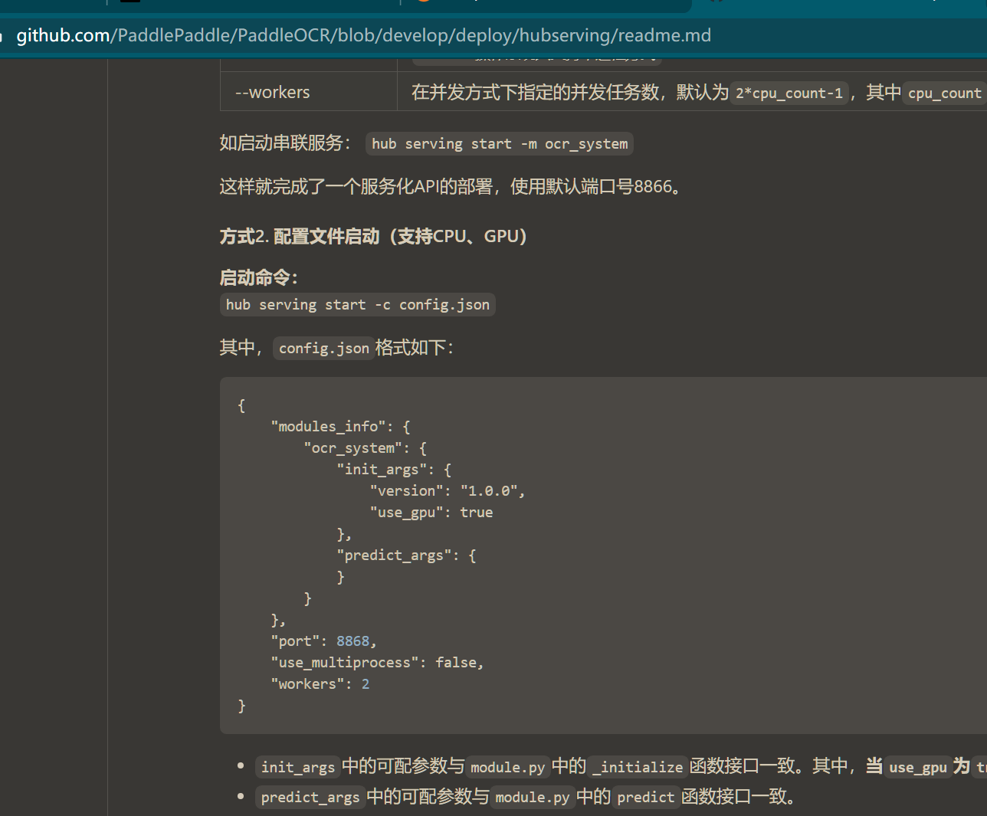This screenshot has width=987, height=816.
Task: Click the "use_gpu" key in the JSON block
Action: pos(406,513)
